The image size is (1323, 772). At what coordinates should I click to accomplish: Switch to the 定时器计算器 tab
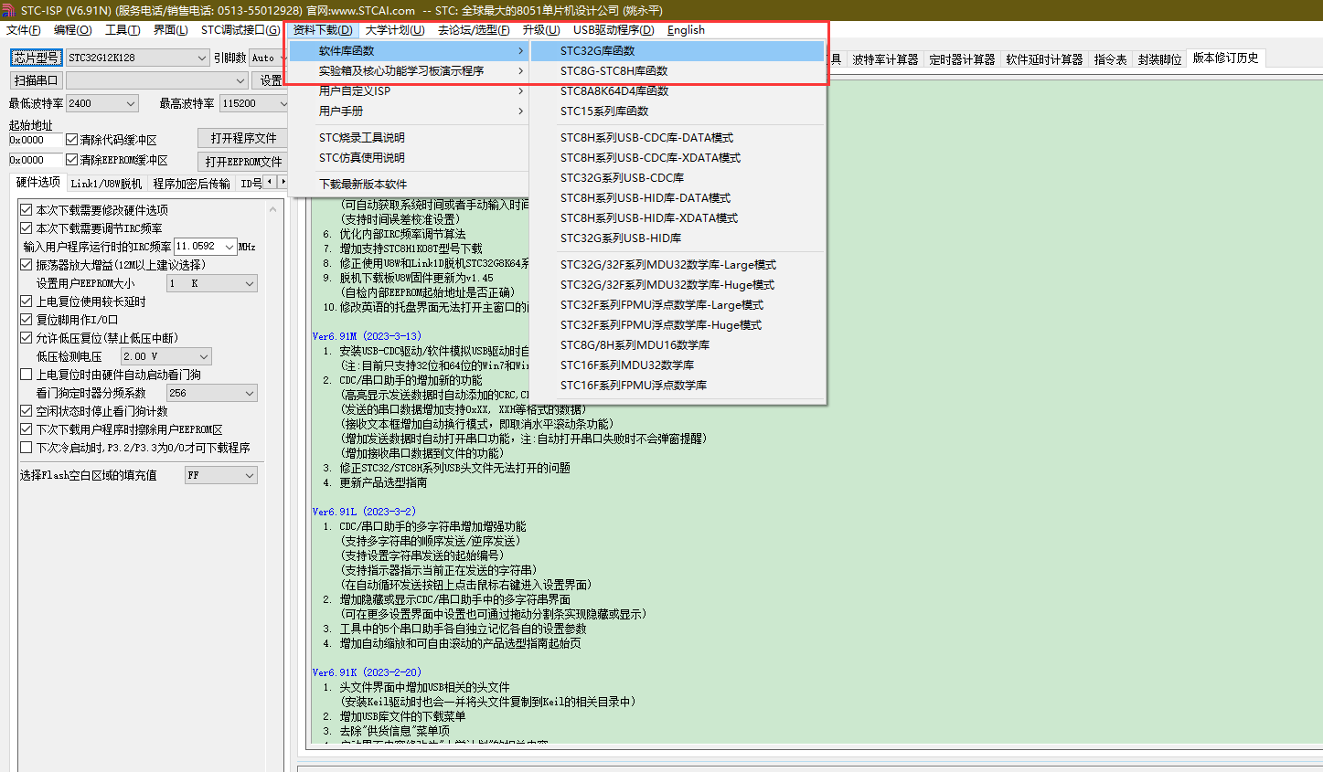[x=962, y=59]
